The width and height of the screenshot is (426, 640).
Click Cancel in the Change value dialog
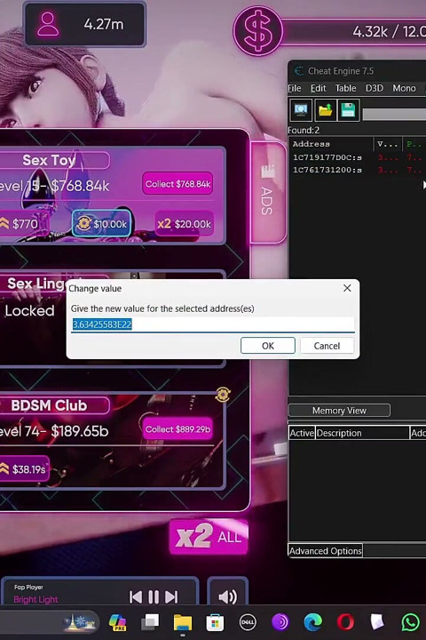tap(327, 346)
